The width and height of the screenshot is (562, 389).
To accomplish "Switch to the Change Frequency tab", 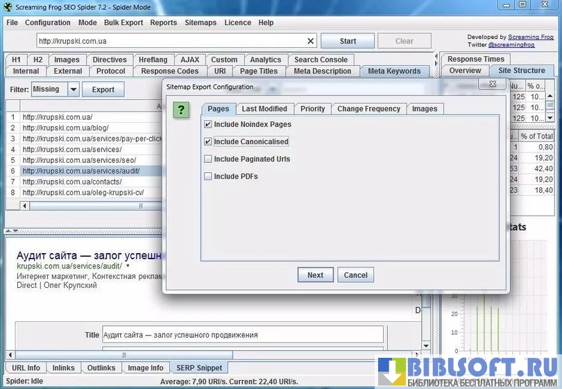I will [368, 109].
